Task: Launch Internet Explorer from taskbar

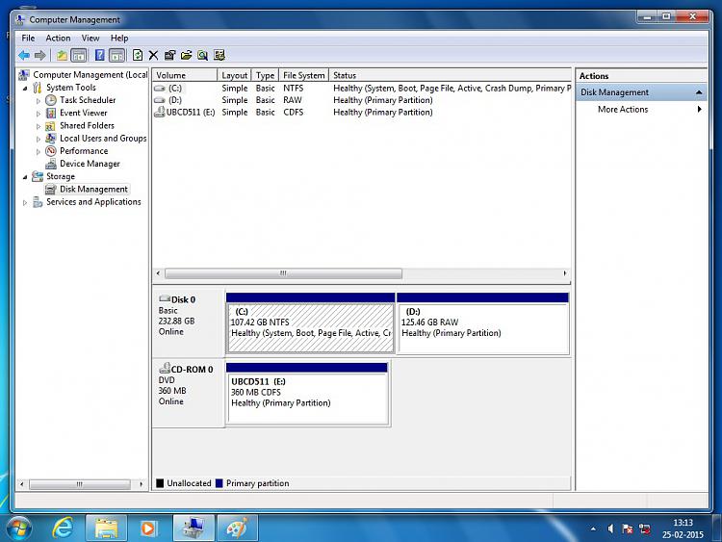Action: pos(64,528)
